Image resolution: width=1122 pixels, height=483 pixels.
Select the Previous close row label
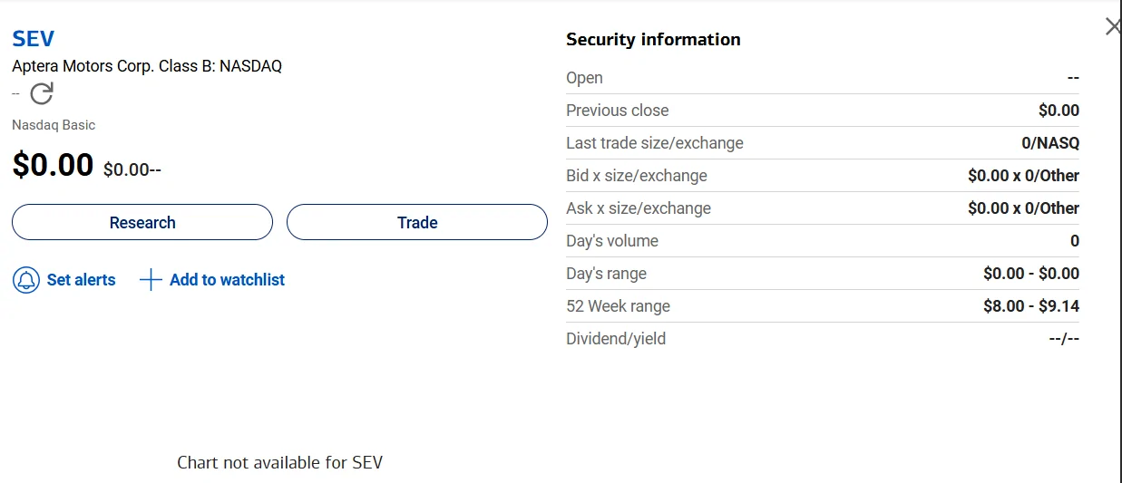[x=617, y=111]
